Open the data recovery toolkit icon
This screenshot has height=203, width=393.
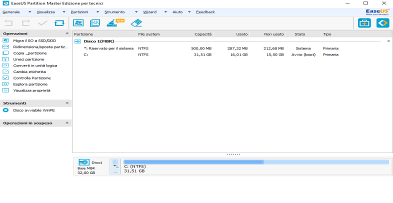364,23
